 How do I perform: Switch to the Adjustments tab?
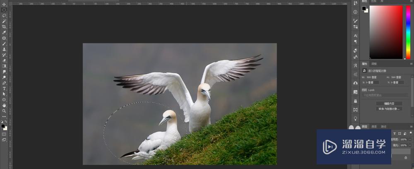pyautogui.click(x=374, y=64)
